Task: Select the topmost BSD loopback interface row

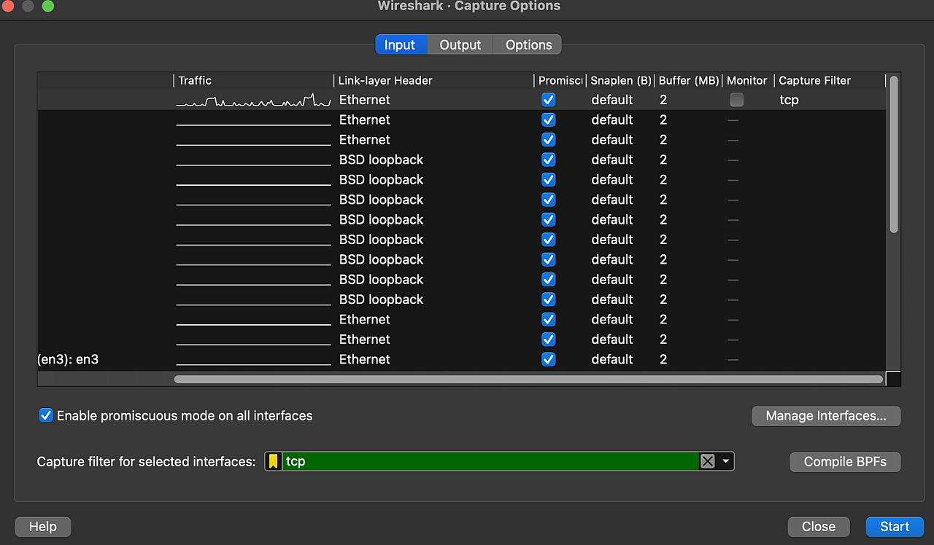Action: (461, 160)
